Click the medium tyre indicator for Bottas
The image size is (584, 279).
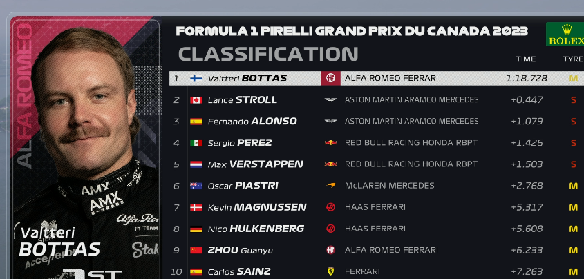click(x=573, y=79)
